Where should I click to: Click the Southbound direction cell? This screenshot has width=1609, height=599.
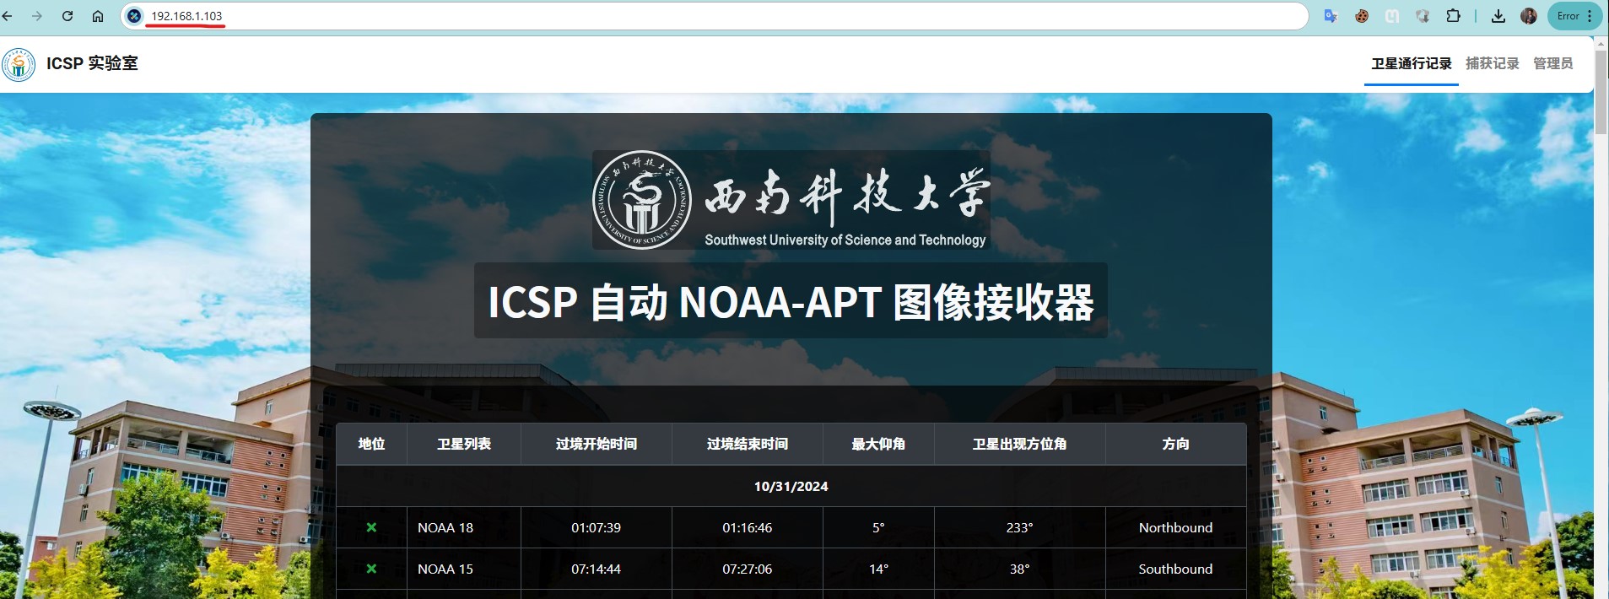[x=1175, y=569]
